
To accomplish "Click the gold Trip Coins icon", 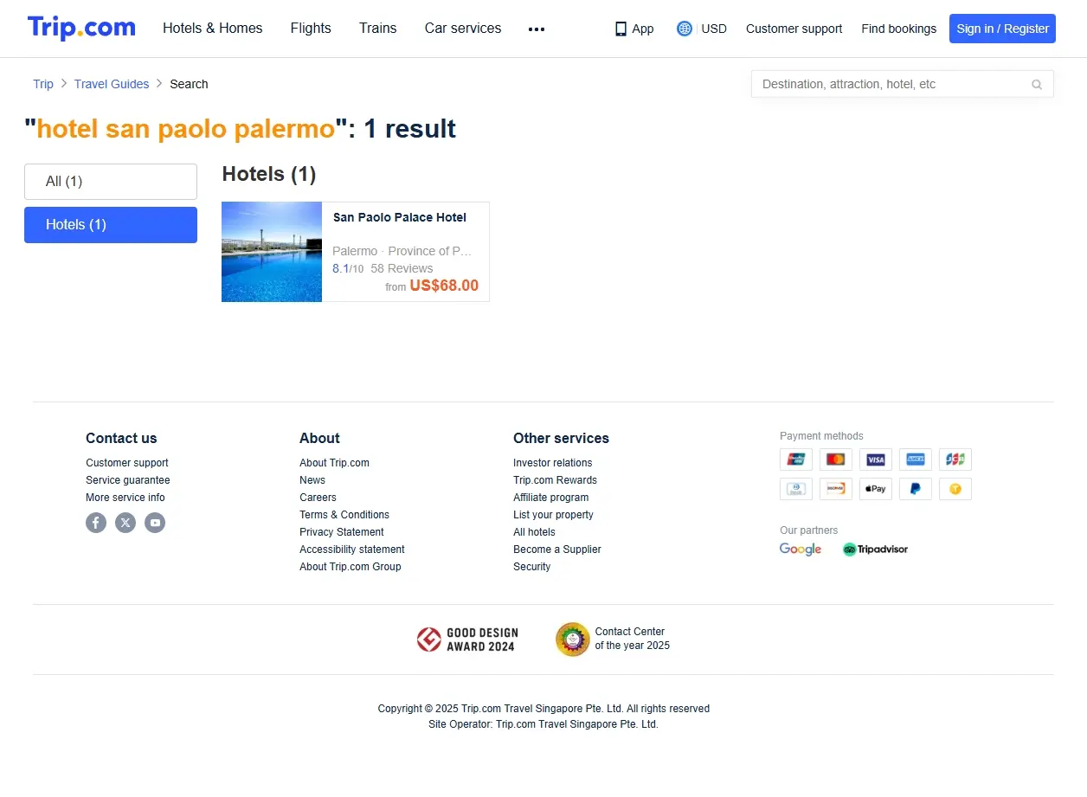I will coord(955,489).
